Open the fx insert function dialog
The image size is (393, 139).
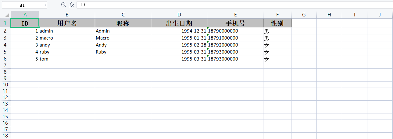[x=71, y=5]
